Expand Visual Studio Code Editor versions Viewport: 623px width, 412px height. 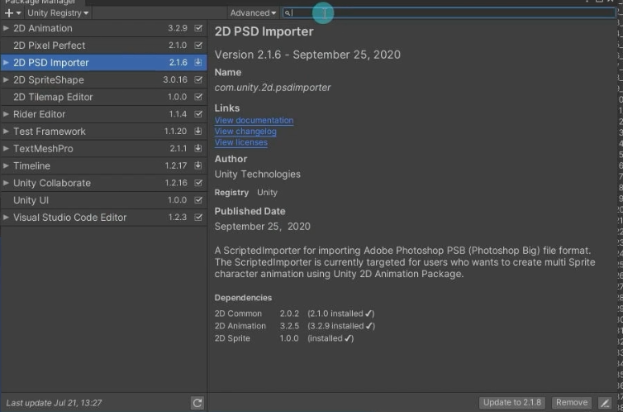[x=6, y=217]
